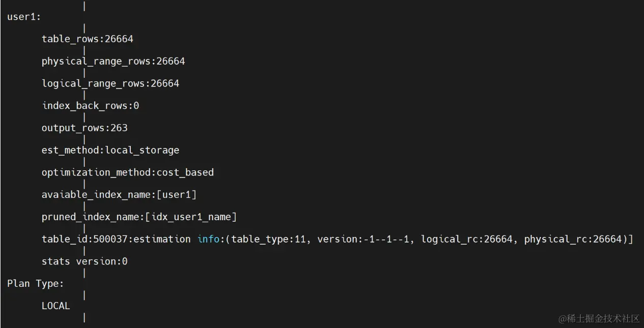Click the LOCAL plan type value

55,306
